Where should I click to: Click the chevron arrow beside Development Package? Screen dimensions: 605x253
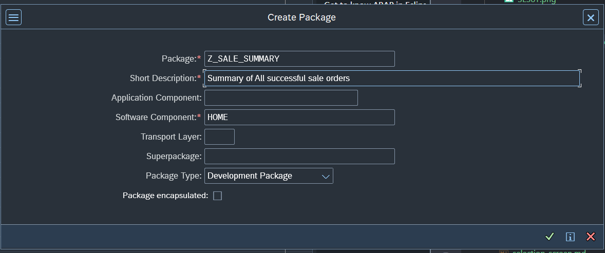pyautogui.click(x=325, y=176)
